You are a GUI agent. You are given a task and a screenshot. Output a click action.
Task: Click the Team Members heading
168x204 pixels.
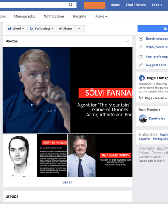149,110
